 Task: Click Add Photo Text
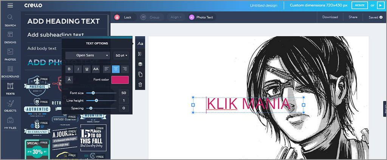click(x=45, y=62)
